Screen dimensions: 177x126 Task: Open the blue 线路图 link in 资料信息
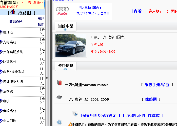(151, 99)
